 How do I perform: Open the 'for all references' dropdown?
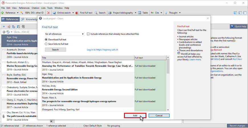(x=65, y=34)
